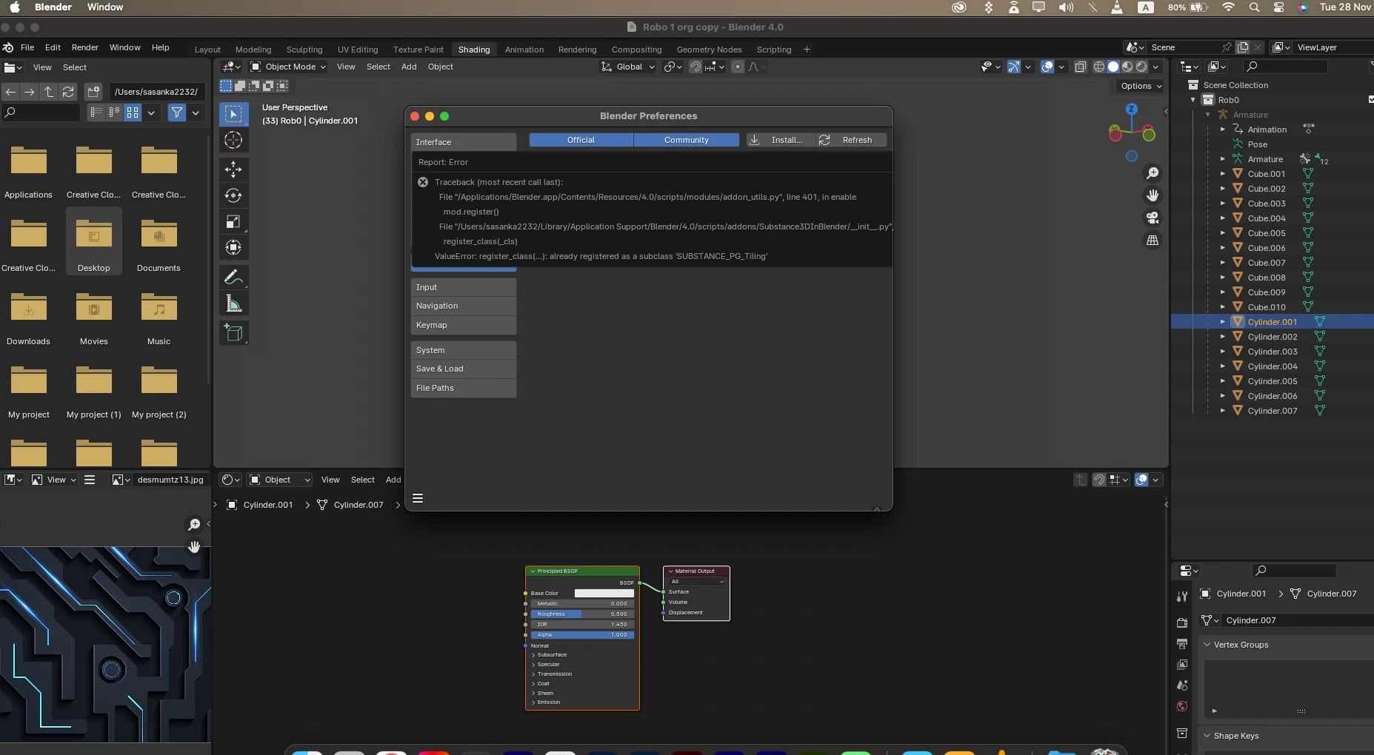
Task: Go forward in the file browser
Action: pos(30,92)
